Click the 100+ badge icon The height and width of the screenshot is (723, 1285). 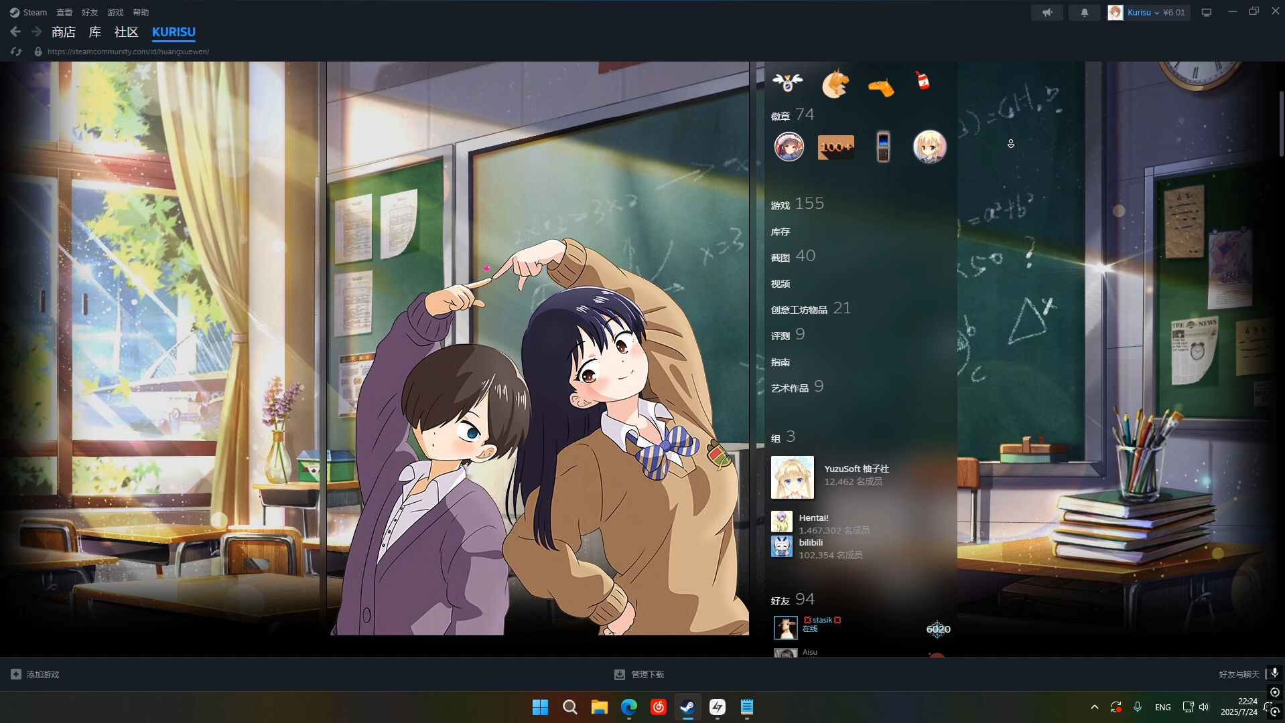836,147
